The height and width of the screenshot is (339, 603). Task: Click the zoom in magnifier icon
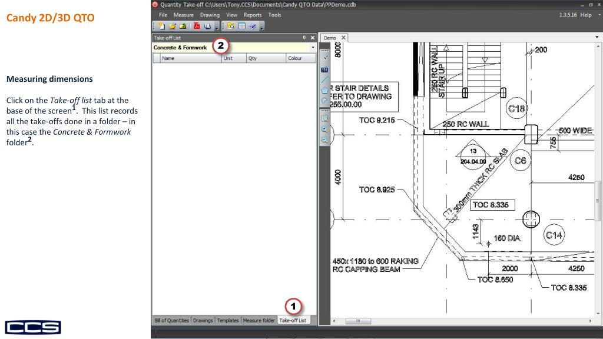[324, 129]
